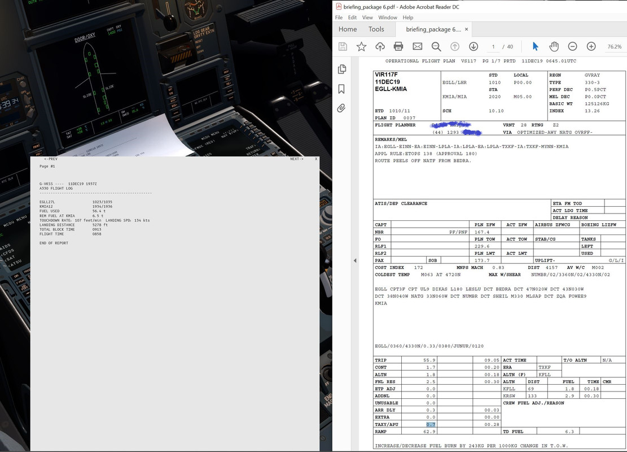Zoom out with the minus icon

pyautogui.click(x=573, y=46)
